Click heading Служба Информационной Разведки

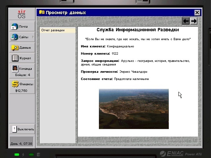138,30
